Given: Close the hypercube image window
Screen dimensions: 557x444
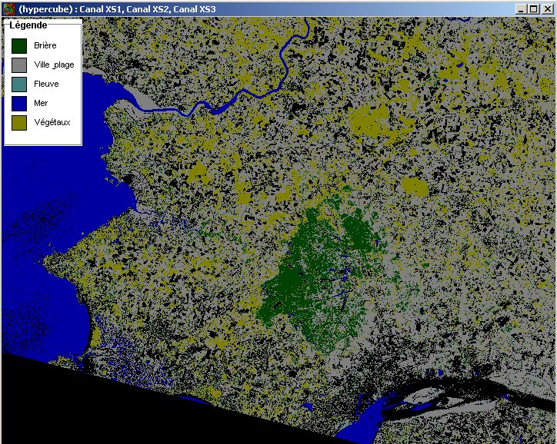Looking at the screenshot, I should coord(547,8).
